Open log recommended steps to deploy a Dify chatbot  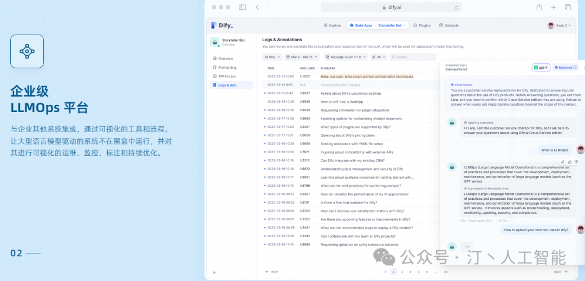pyautogui.click(x=366, y=228)
